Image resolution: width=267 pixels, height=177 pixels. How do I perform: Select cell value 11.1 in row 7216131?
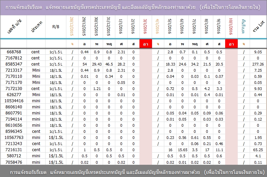point(219,150)
